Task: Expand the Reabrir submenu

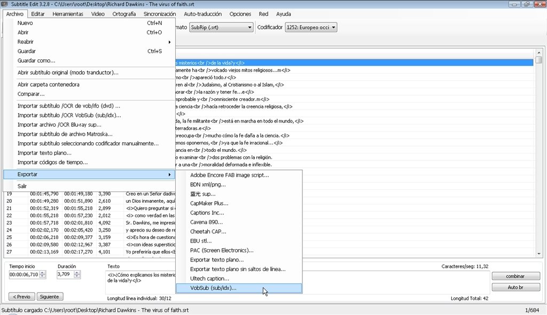Action: pyautogui.click(x=89, y=42)
